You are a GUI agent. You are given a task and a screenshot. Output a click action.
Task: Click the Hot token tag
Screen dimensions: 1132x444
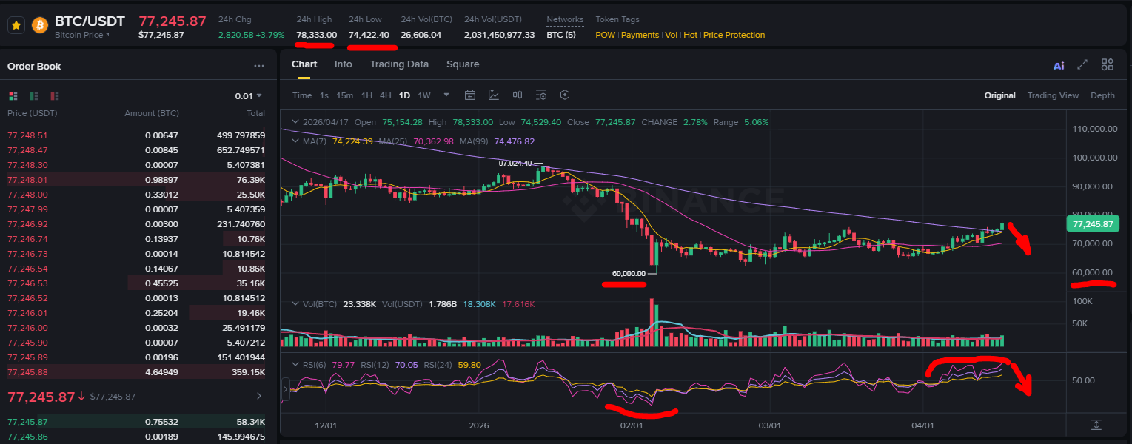point(691,35)
